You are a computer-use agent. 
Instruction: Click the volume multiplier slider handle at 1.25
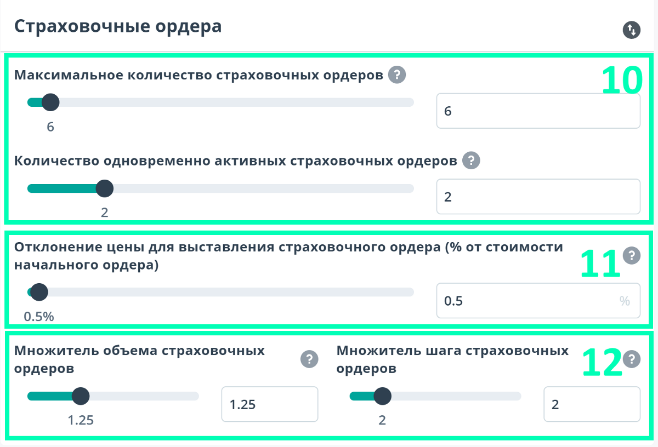(81, 396)
